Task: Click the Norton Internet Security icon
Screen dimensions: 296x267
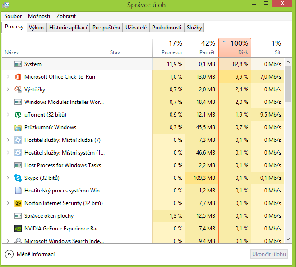Action: pyautogui.click(x=18, y=203)
